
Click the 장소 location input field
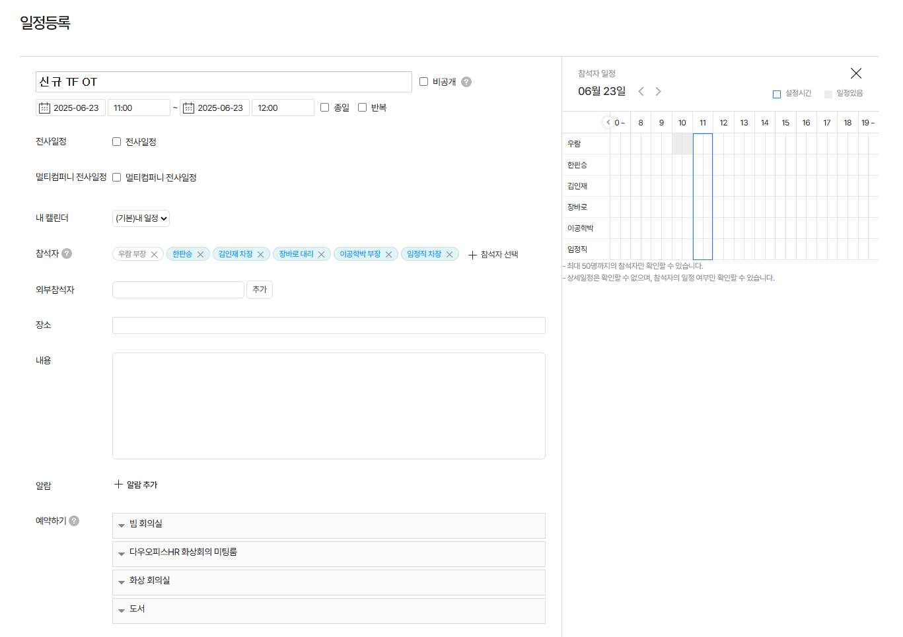tap(328, 325)
